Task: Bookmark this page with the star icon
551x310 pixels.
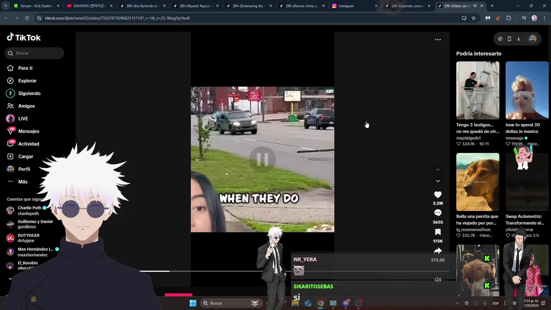Action: 474,18
